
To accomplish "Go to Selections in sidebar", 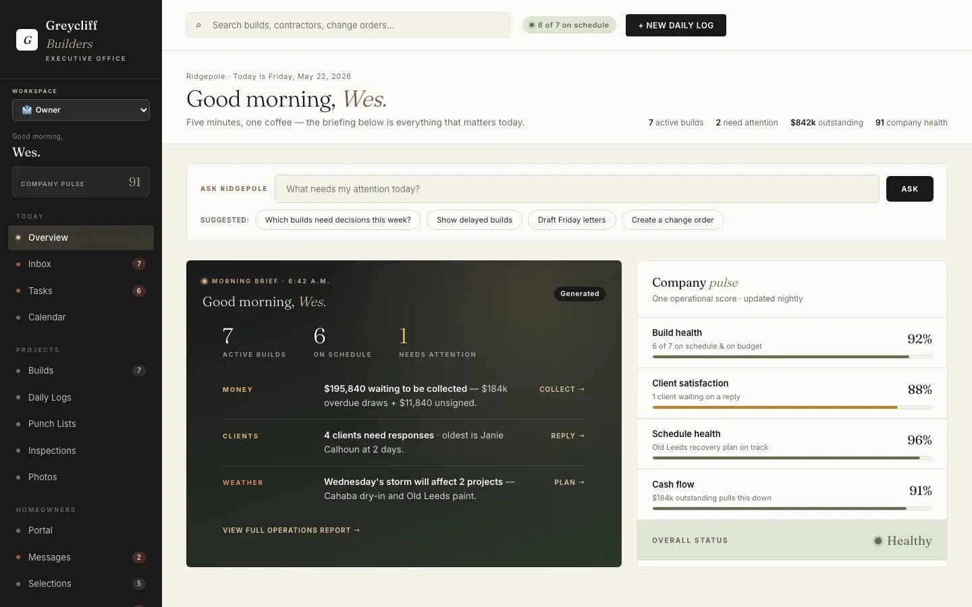I will tap(81, 583).
